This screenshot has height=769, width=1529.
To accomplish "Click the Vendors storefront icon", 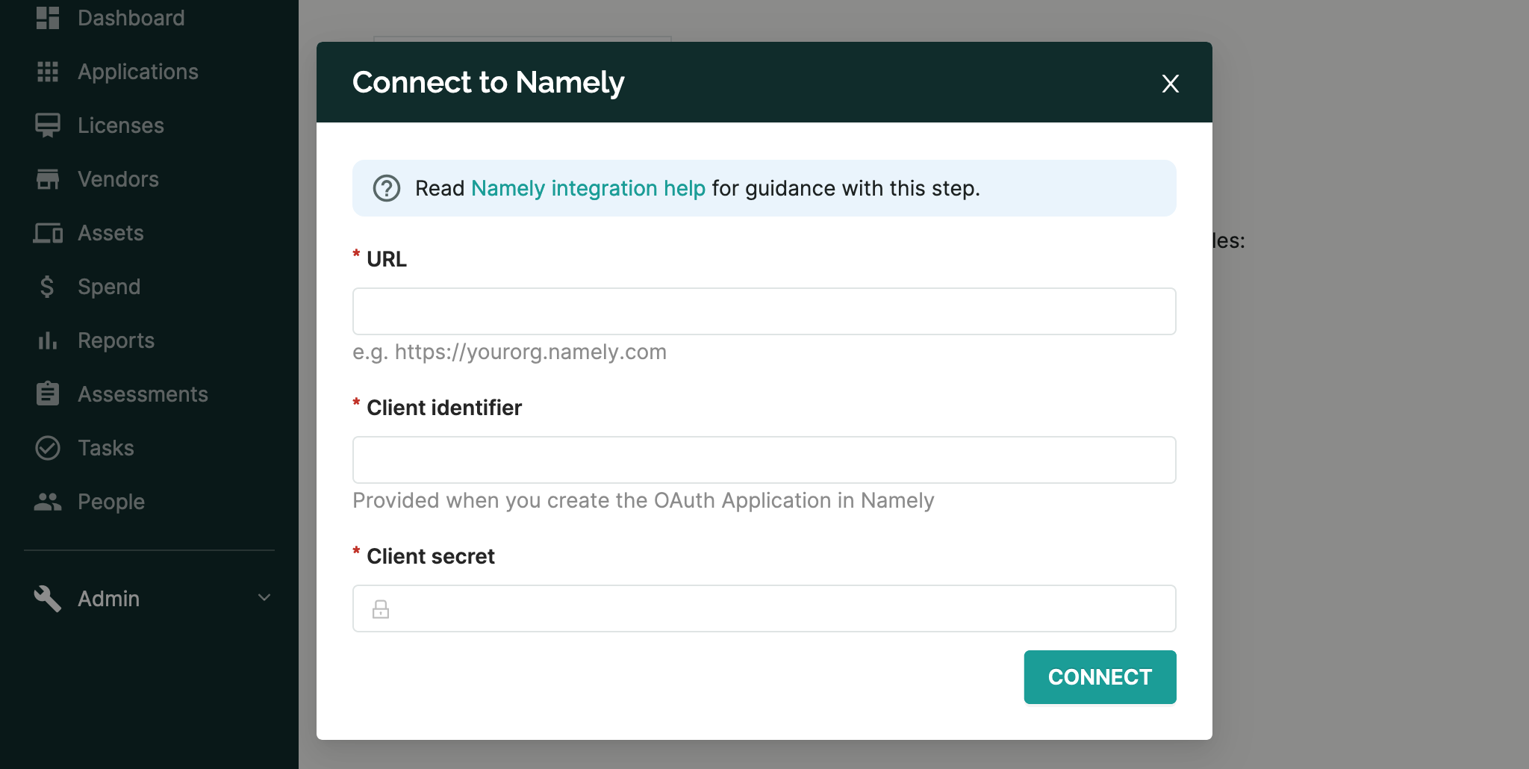I will click(x=48, y=179).
